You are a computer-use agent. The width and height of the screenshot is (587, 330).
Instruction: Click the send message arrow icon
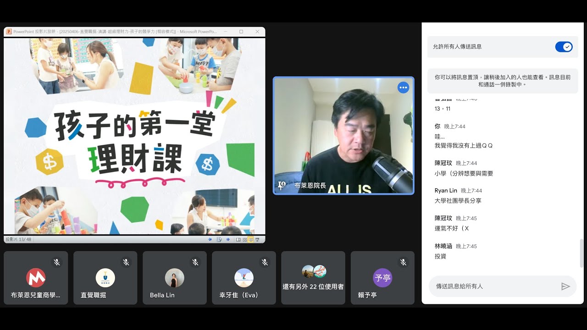point(565,286)
